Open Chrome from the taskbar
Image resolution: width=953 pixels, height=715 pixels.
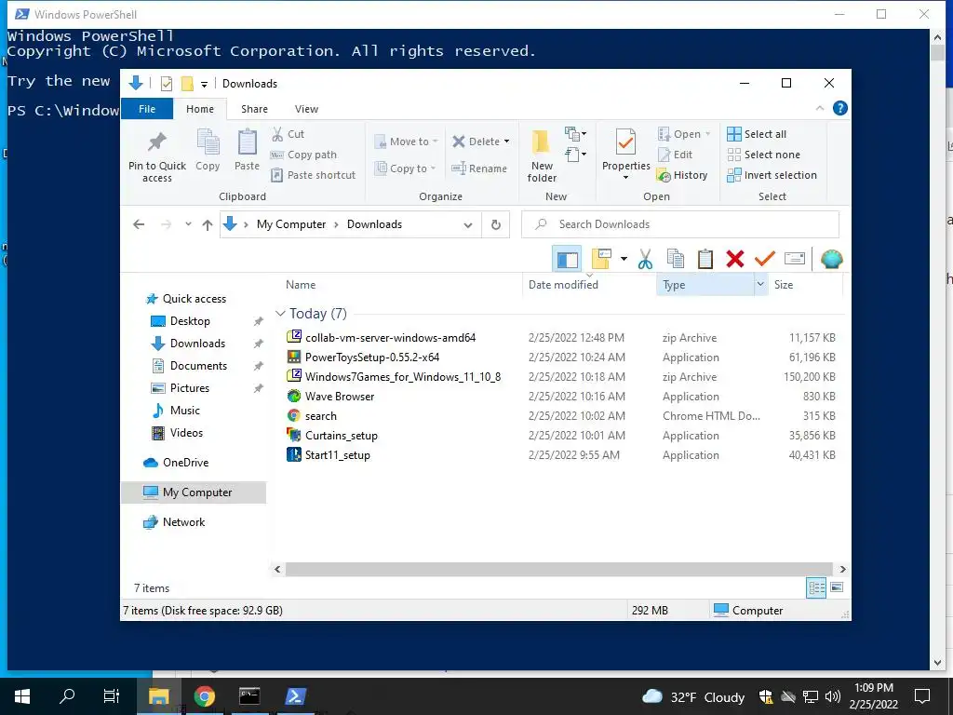coord(204,696)
